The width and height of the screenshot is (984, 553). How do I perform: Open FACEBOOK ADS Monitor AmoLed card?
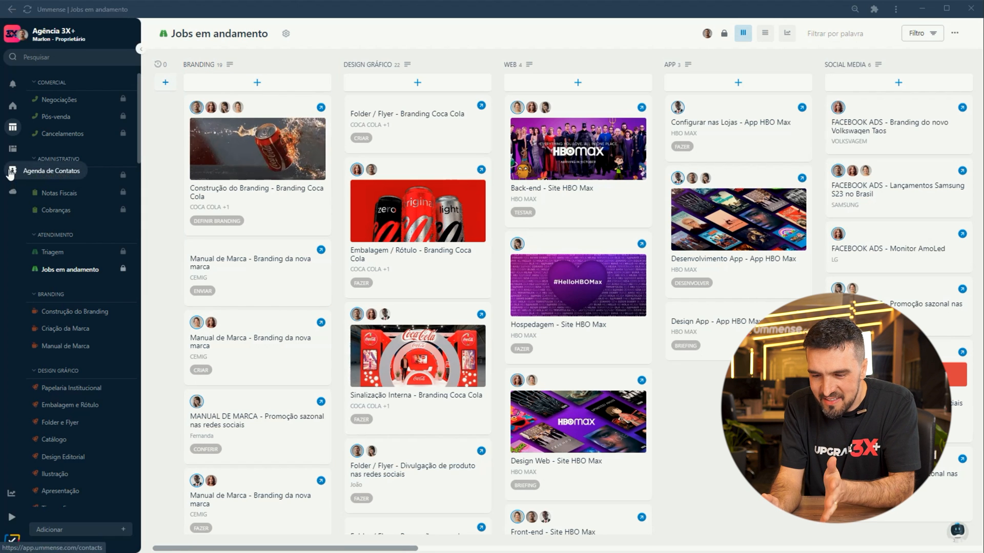pyautogui.click(x=888, y=249)
